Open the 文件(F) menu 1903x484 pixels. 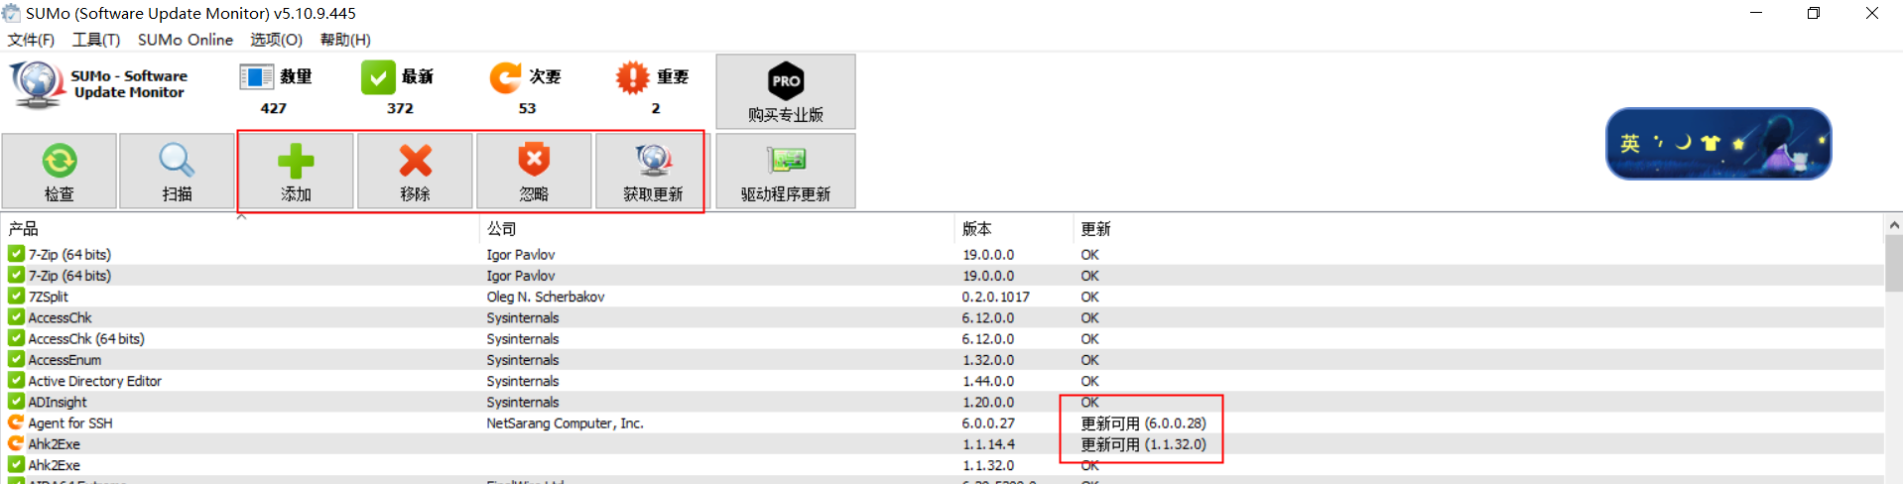pos(31,40)
